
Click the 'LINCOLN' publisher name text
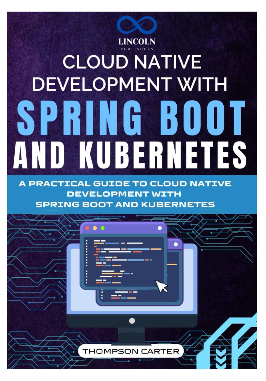pyautogui.click(x=137, y=42)
